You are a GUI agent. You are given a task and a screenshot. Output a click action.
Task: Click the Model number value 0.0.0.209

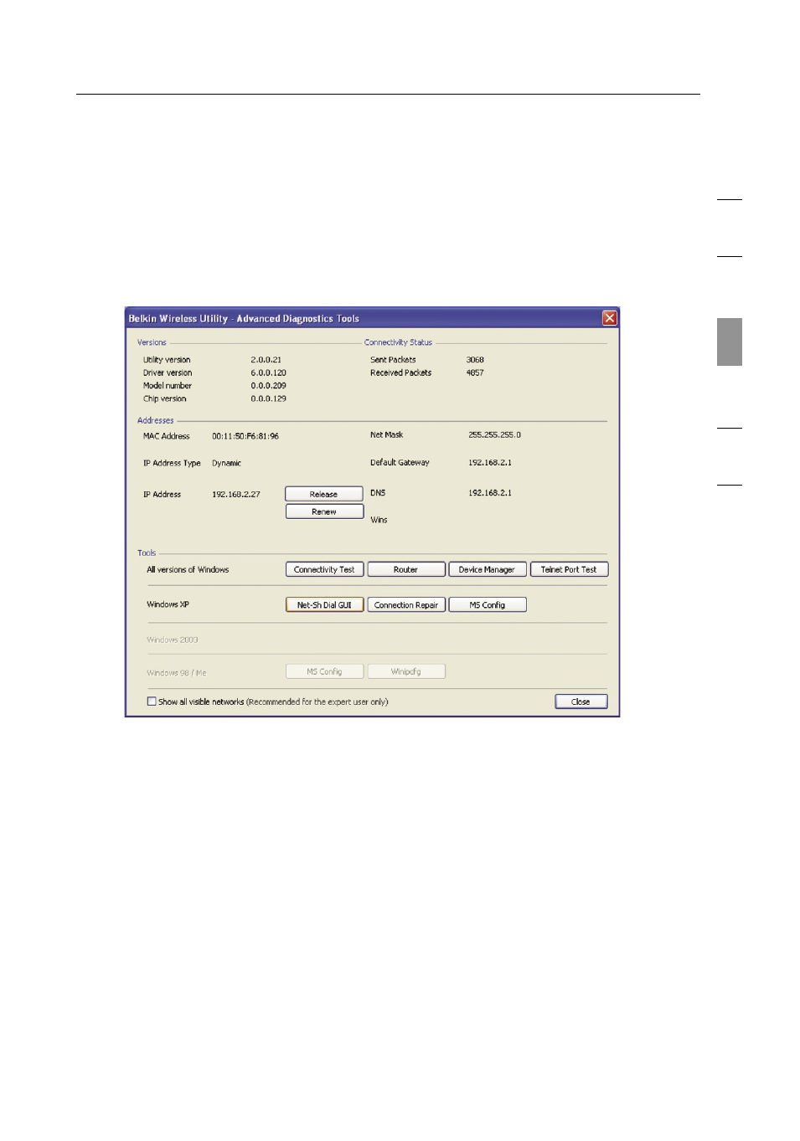(x=269, y=386)
